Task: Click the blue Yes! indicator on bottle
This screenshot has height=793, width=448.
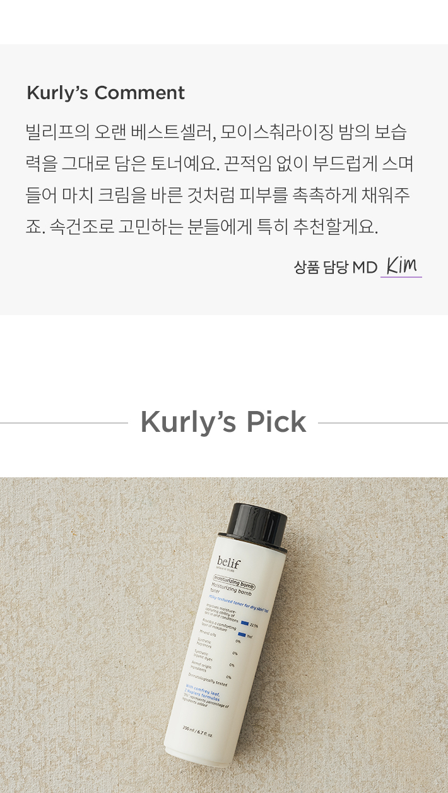Action: (242, 634)
